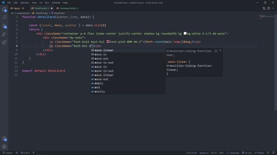This screenshot has width=277, height=155.
Task: Open the Edit menu
Action: click(x=16, y=3)
